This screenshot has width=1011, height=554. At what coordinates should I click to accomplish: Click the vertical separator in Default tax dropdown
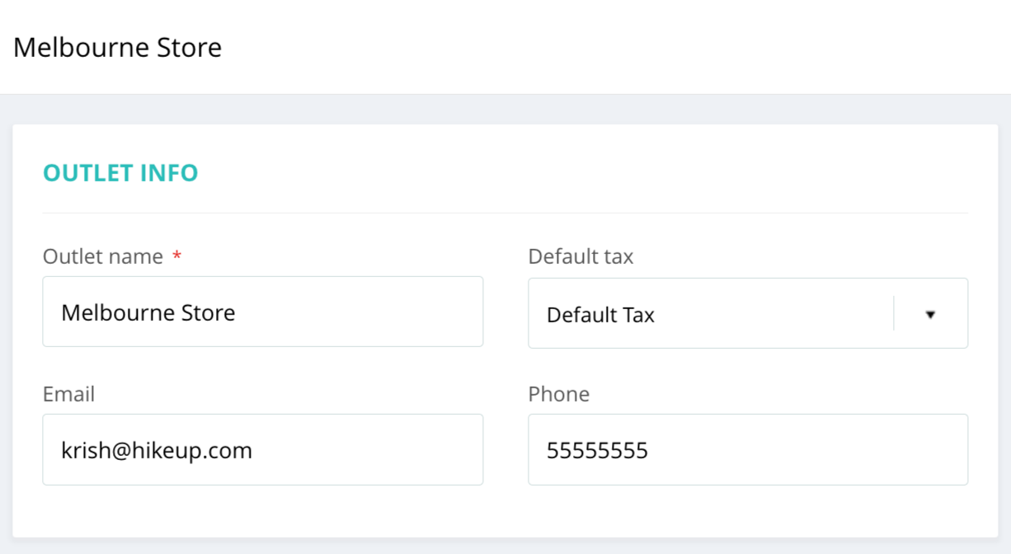point(894,314)
